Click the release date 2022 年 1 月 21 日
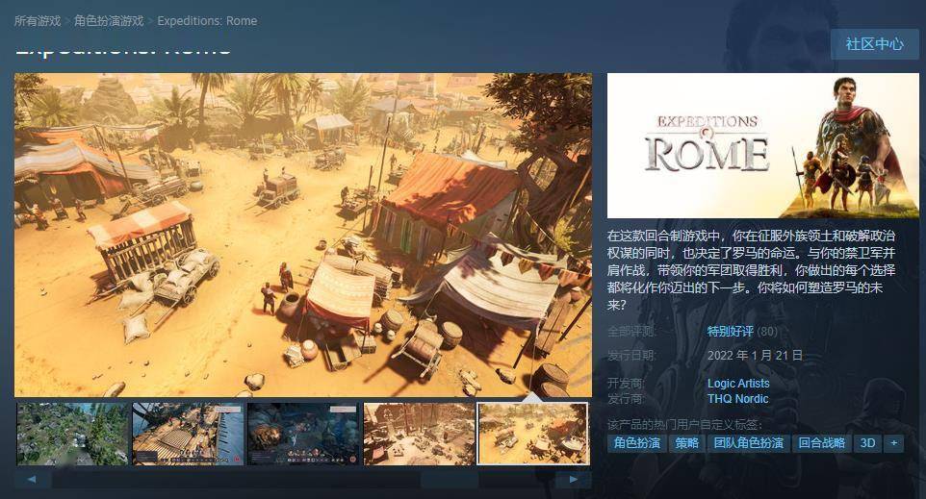The image size is (926, 499). tap(755, 356)
